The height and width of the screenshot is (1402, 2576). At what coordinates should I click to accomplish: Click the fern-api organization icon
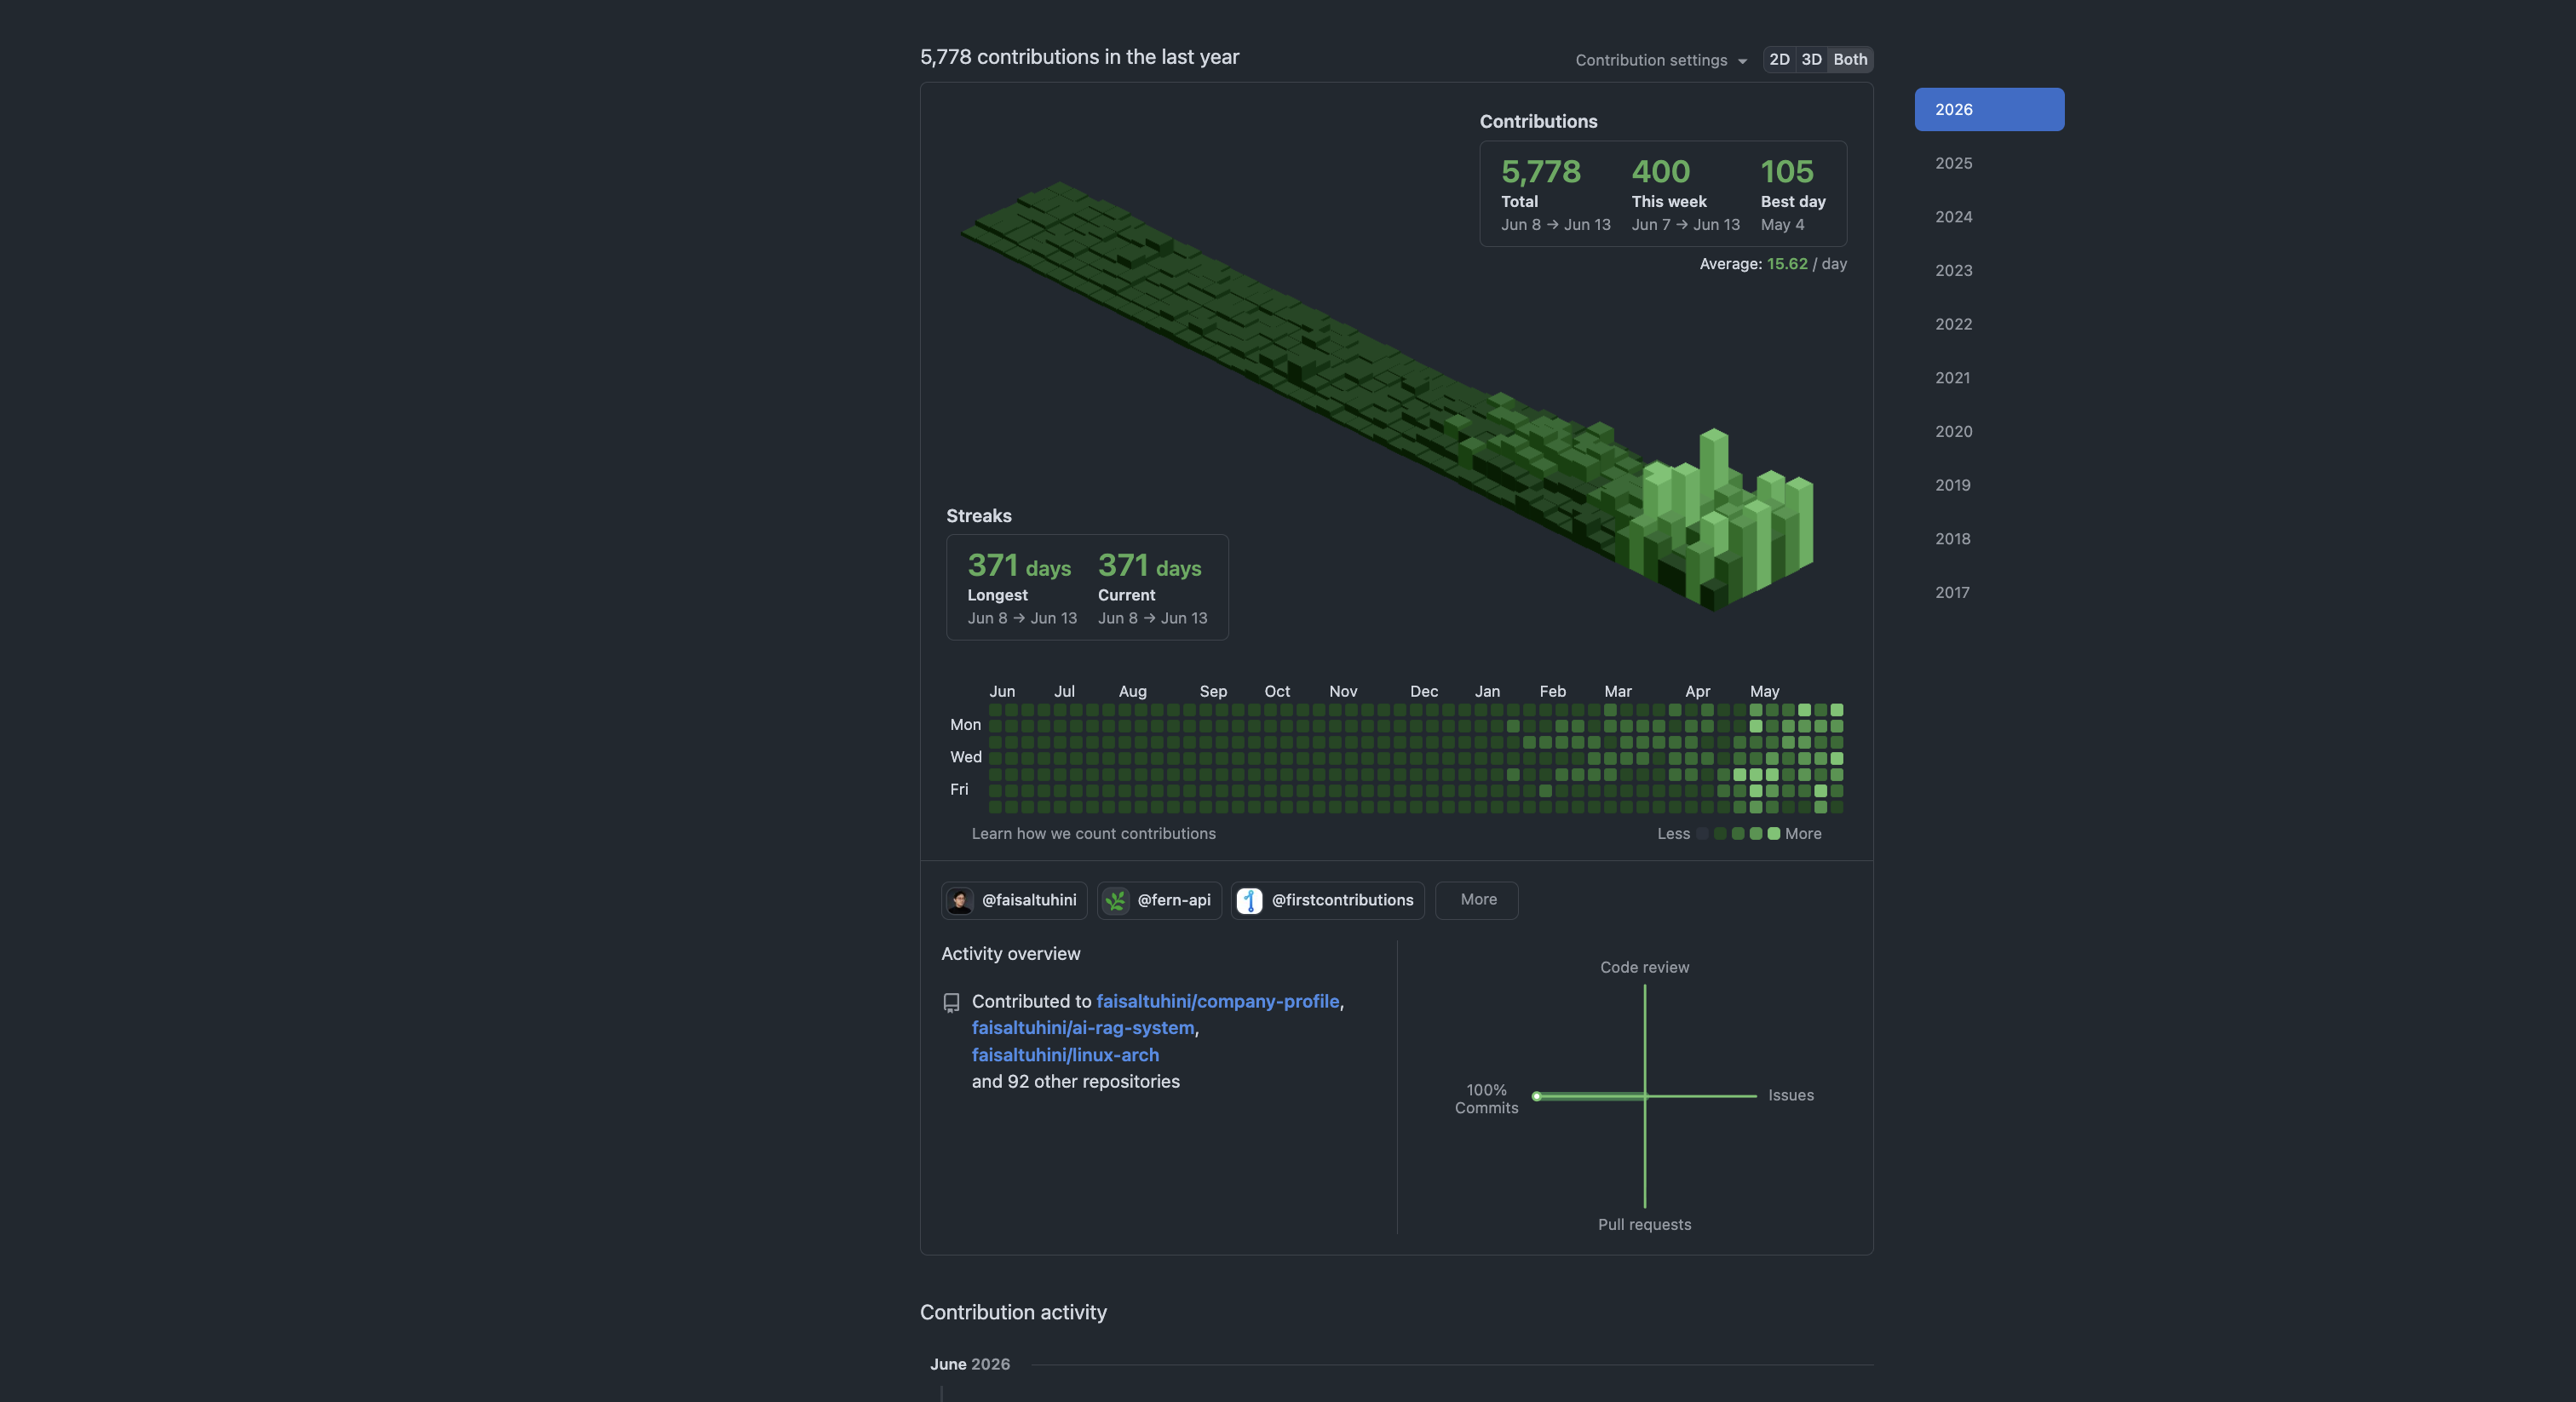tap(1116, 900)
